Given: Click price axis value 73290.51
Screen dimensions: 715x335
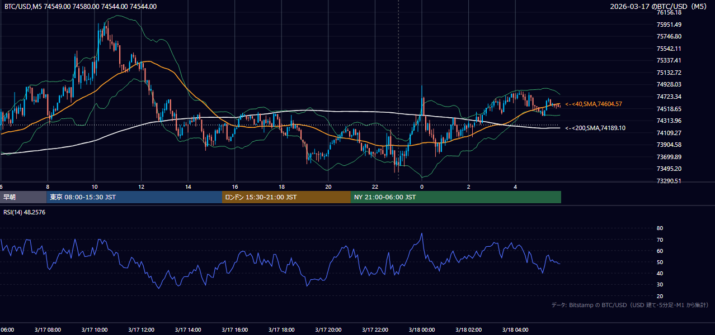Looking at the screenshot, I should coord(669,181).
